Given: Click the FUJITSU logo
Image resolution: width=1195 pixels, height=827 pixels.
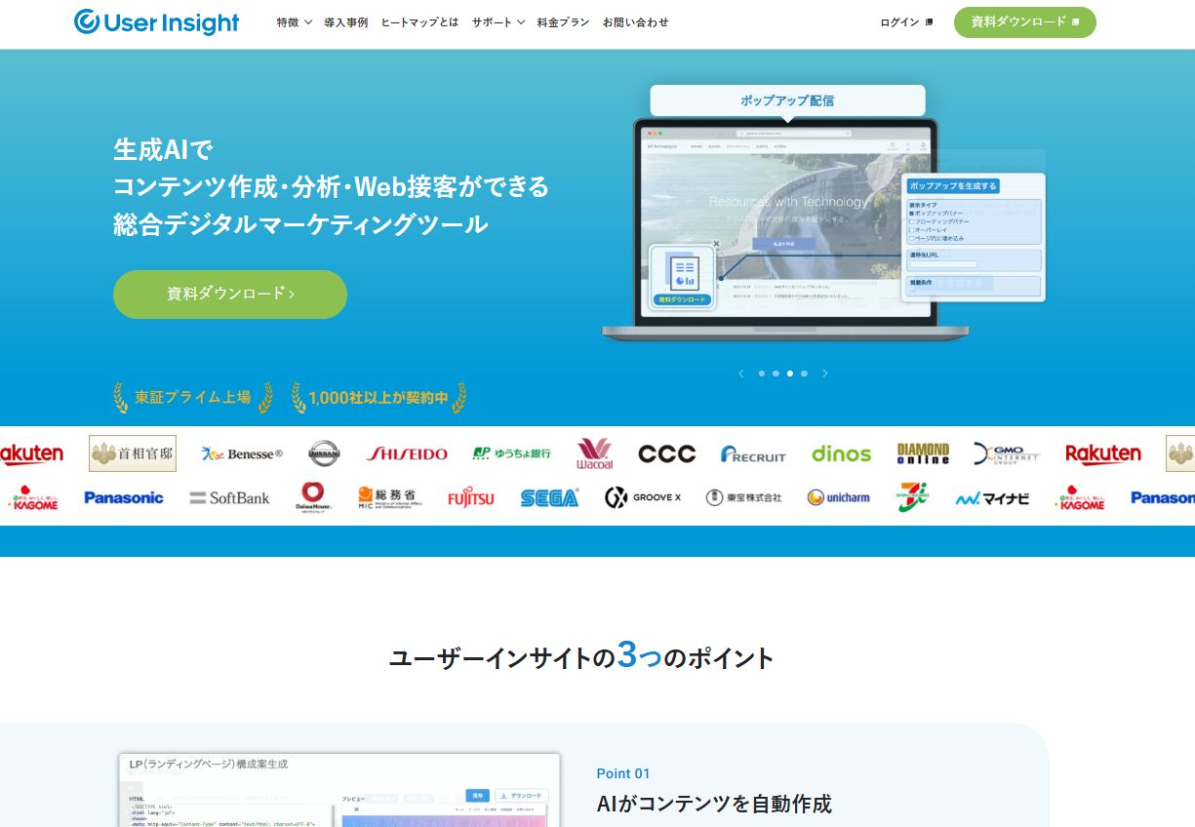Looking at the screenshot, I should coord(471,497).
